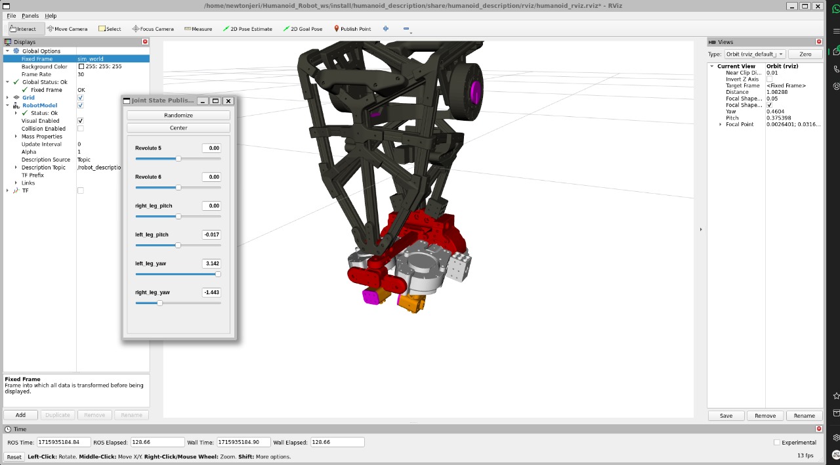Check the Invert Z Axis box

[769, 79]
